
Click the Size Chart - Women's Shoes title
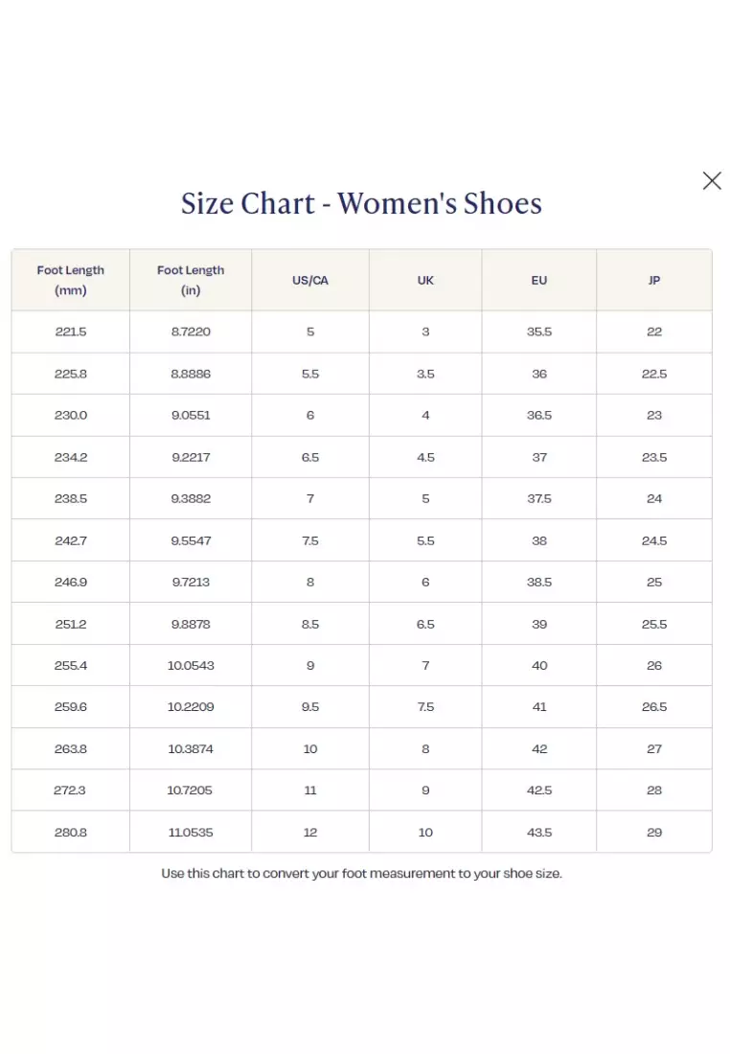361,203
